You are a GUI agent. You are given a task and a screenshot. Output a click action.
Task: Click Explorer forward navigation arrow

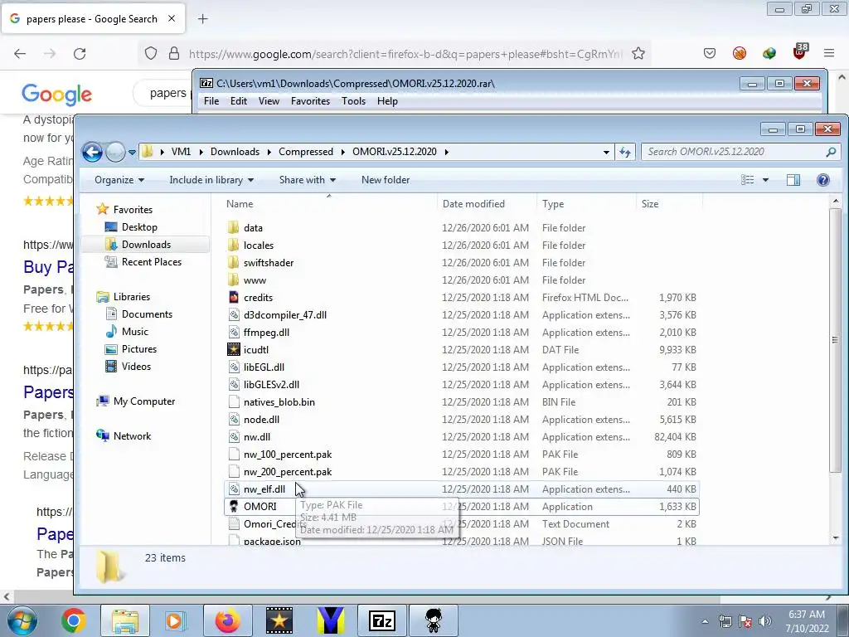tap(115, 153)
